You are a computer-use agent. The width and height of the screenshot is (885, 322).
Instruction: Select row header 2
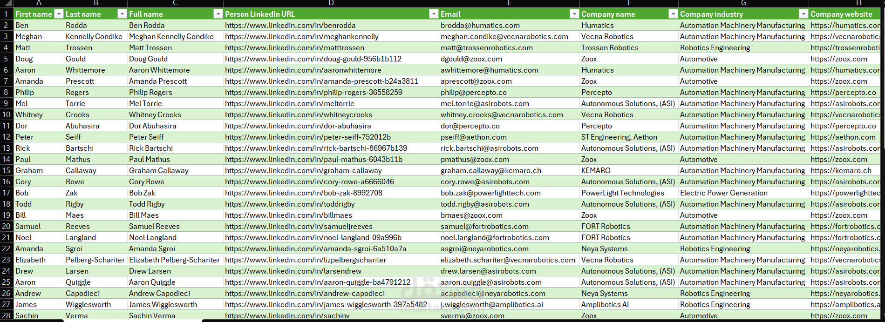coord(7,25)
